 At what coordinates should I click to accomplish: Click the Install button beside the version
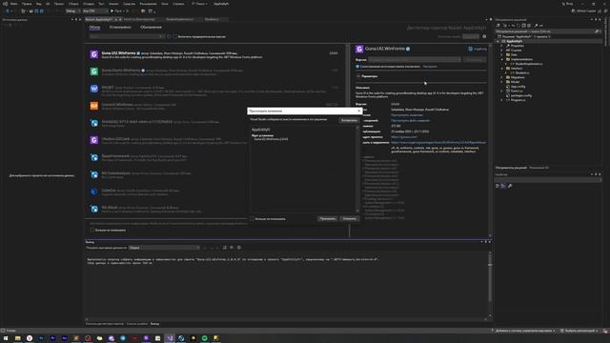[475, 59]
